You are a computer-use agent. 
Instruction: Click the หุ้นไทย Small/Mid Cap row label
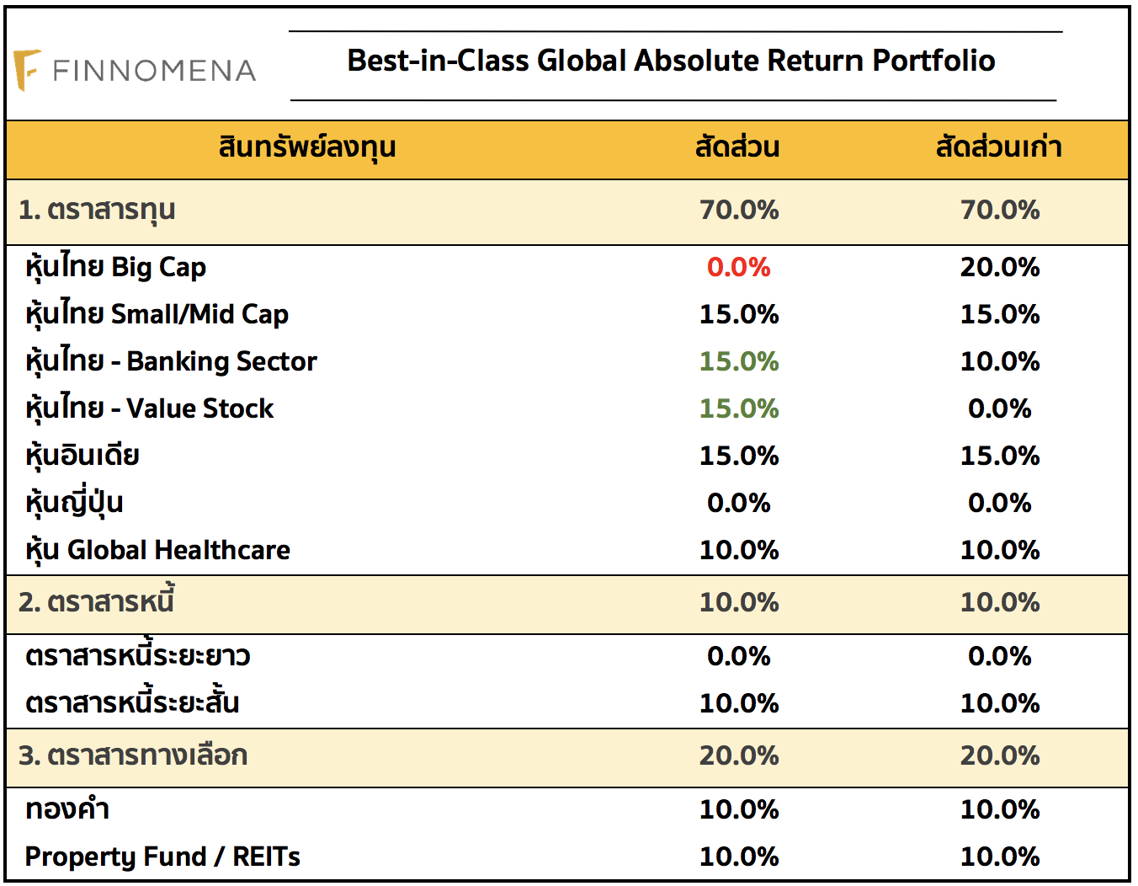pyautogui.click(x=157, y=314)
